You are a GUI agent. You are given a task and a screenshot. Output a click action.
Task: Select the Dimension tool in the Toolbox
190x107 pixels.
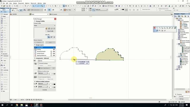tap(4, 56)
